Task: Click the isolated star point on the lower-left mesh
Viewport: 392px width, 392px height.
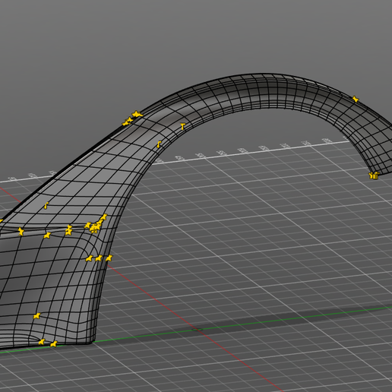Action: pos(37,316)
